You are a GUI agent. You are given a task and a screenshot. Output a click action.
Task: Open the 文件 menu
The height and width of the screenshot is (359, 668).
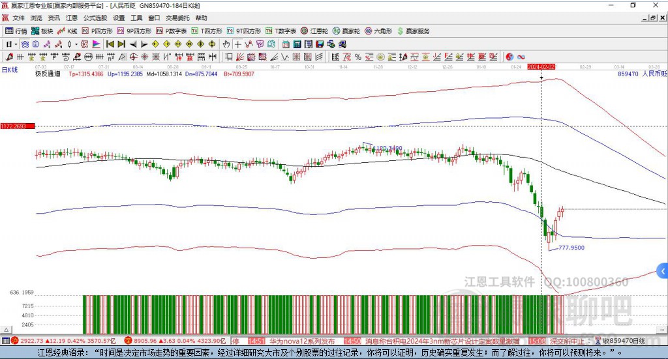click(18, 18)
